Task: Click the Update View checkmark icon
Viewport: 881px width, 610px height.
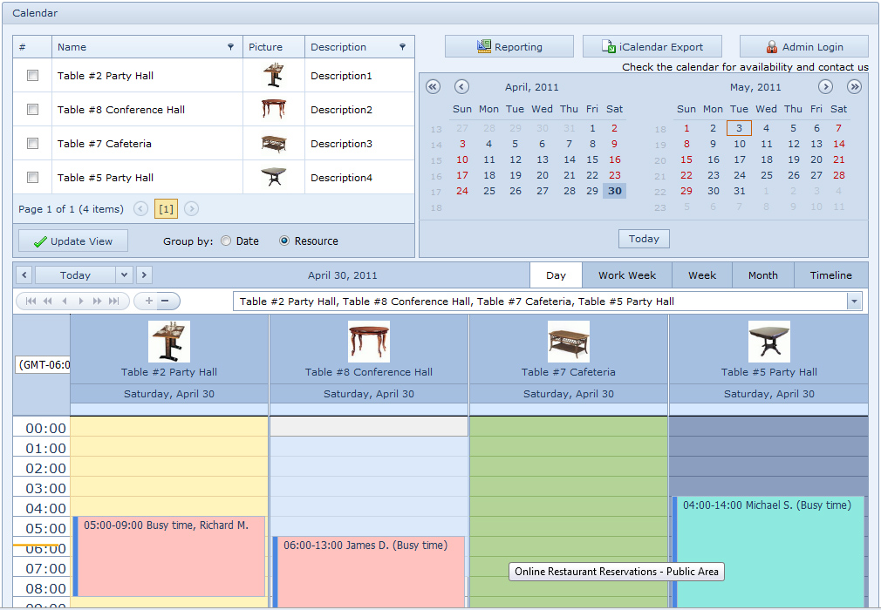Action: (38, 241)
